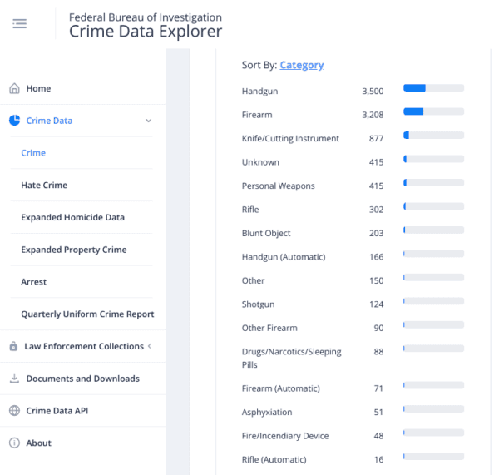Select Expanded Homicide Data in sidebar
Image resolution: width=499 pixels, height=475 pixels.
coord(72,218)
